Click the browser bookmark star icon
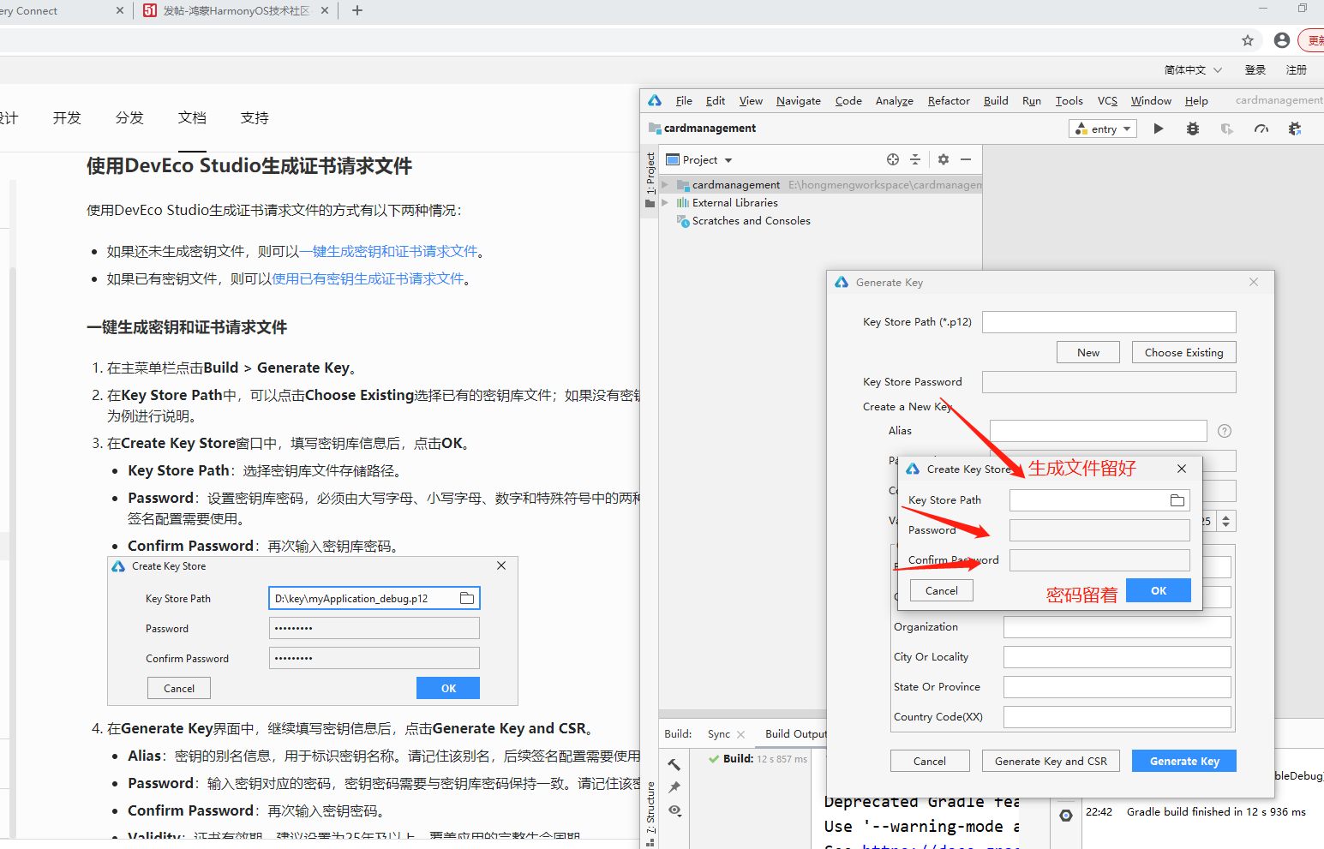Viewport: 1324px width, 849px height. (1248, 40)
